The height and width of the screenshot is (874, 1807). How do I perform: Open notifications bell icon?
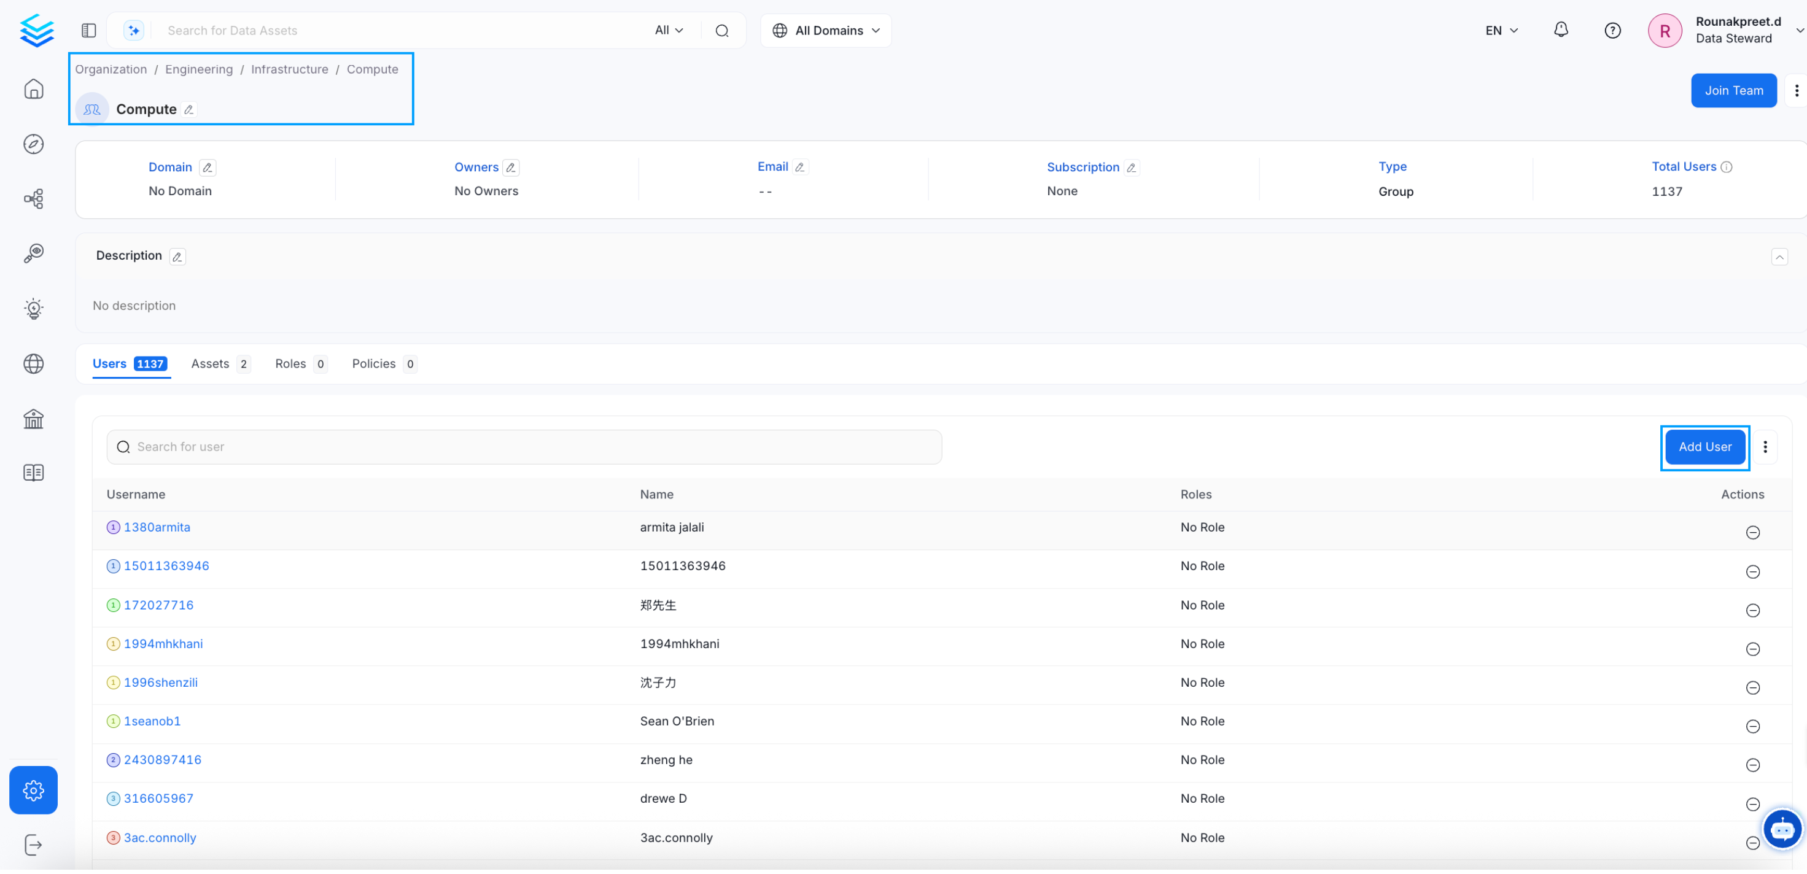1560,30
